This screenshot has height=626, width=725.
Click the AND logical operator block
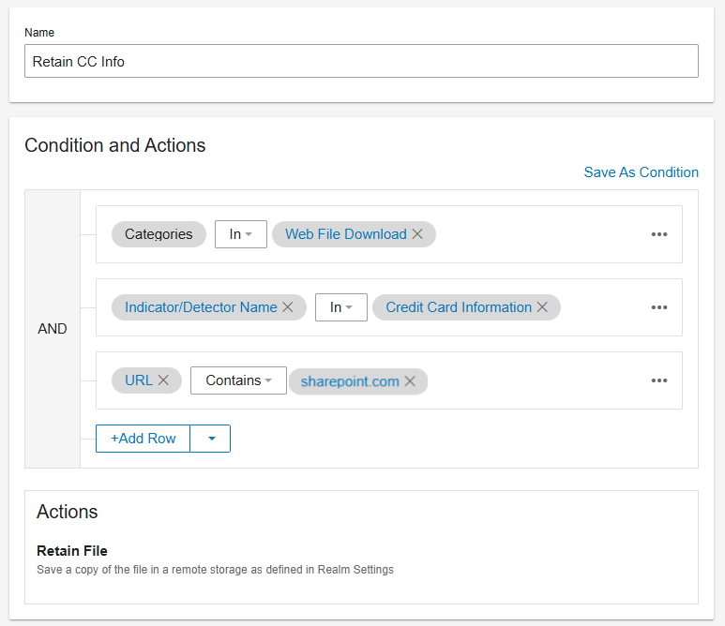tap(53, 329)
